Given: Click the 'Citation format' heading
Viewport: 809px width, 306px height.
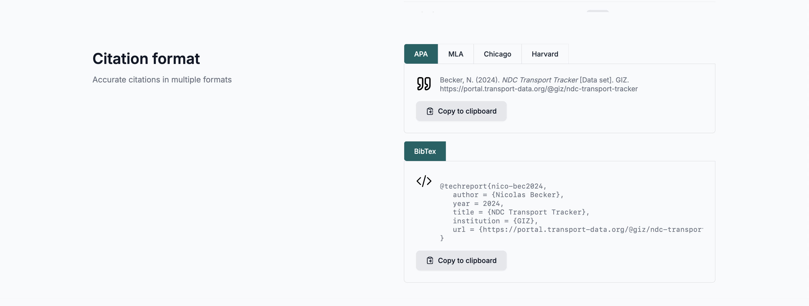Looking at the screenshot, I should tap(146, 59).
